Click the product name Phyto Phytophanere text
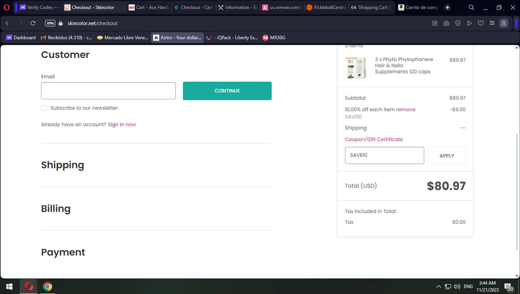This screenshot has width=520, height=294. [x=404, y=66]
